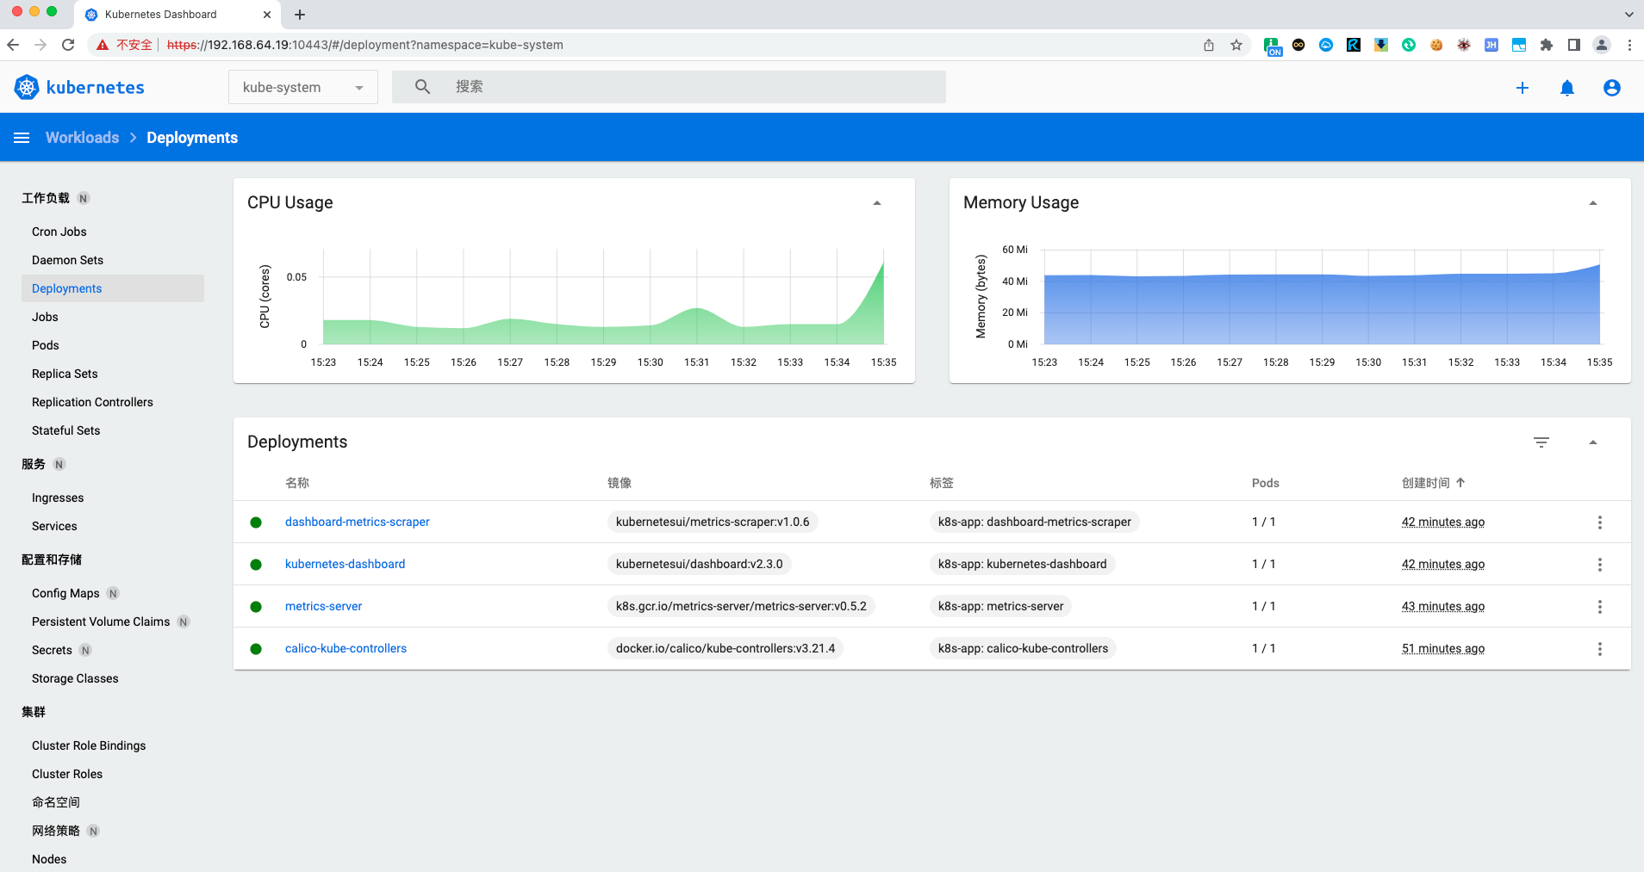Screen dimensions: 1644x872
Task: Open a new browser tab
Action: pyautogui.click(x=300, y=15)
